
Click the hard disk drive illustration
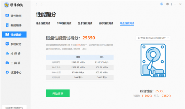click(x=153, y=60)
